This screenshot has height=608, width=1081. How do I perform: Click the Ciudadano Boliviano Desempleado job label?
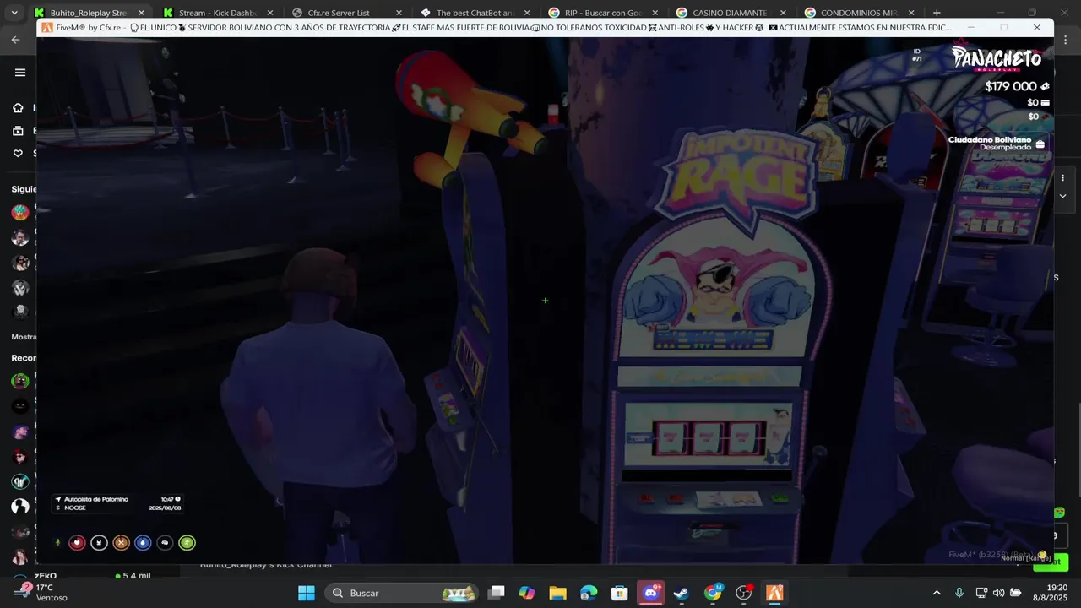click(x=990, y=144)
